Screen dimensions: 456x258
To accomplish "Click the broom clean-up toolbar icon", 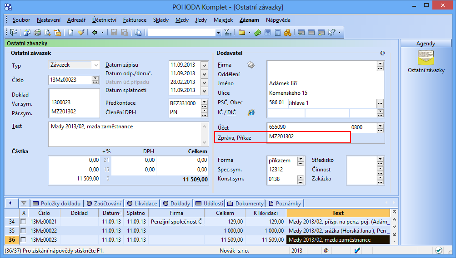I will point(81,33).
